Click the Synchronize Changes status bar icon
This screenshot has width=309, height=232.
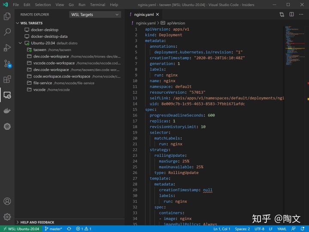tap(69, 229)
